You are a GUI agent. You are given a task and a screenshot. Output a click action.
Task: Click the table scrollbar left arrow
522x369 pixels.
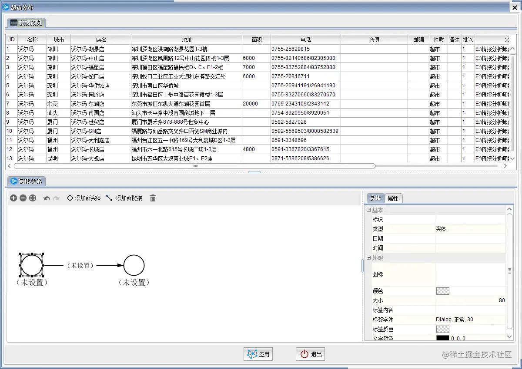click(10, 166)
